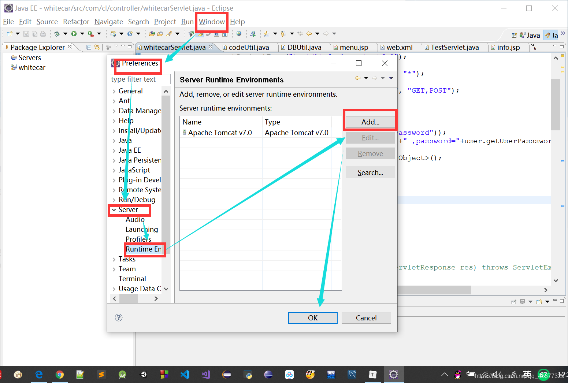Click the editor vertical scrollbar thumb
The image size is (568, 383).
tap(555, 104)
